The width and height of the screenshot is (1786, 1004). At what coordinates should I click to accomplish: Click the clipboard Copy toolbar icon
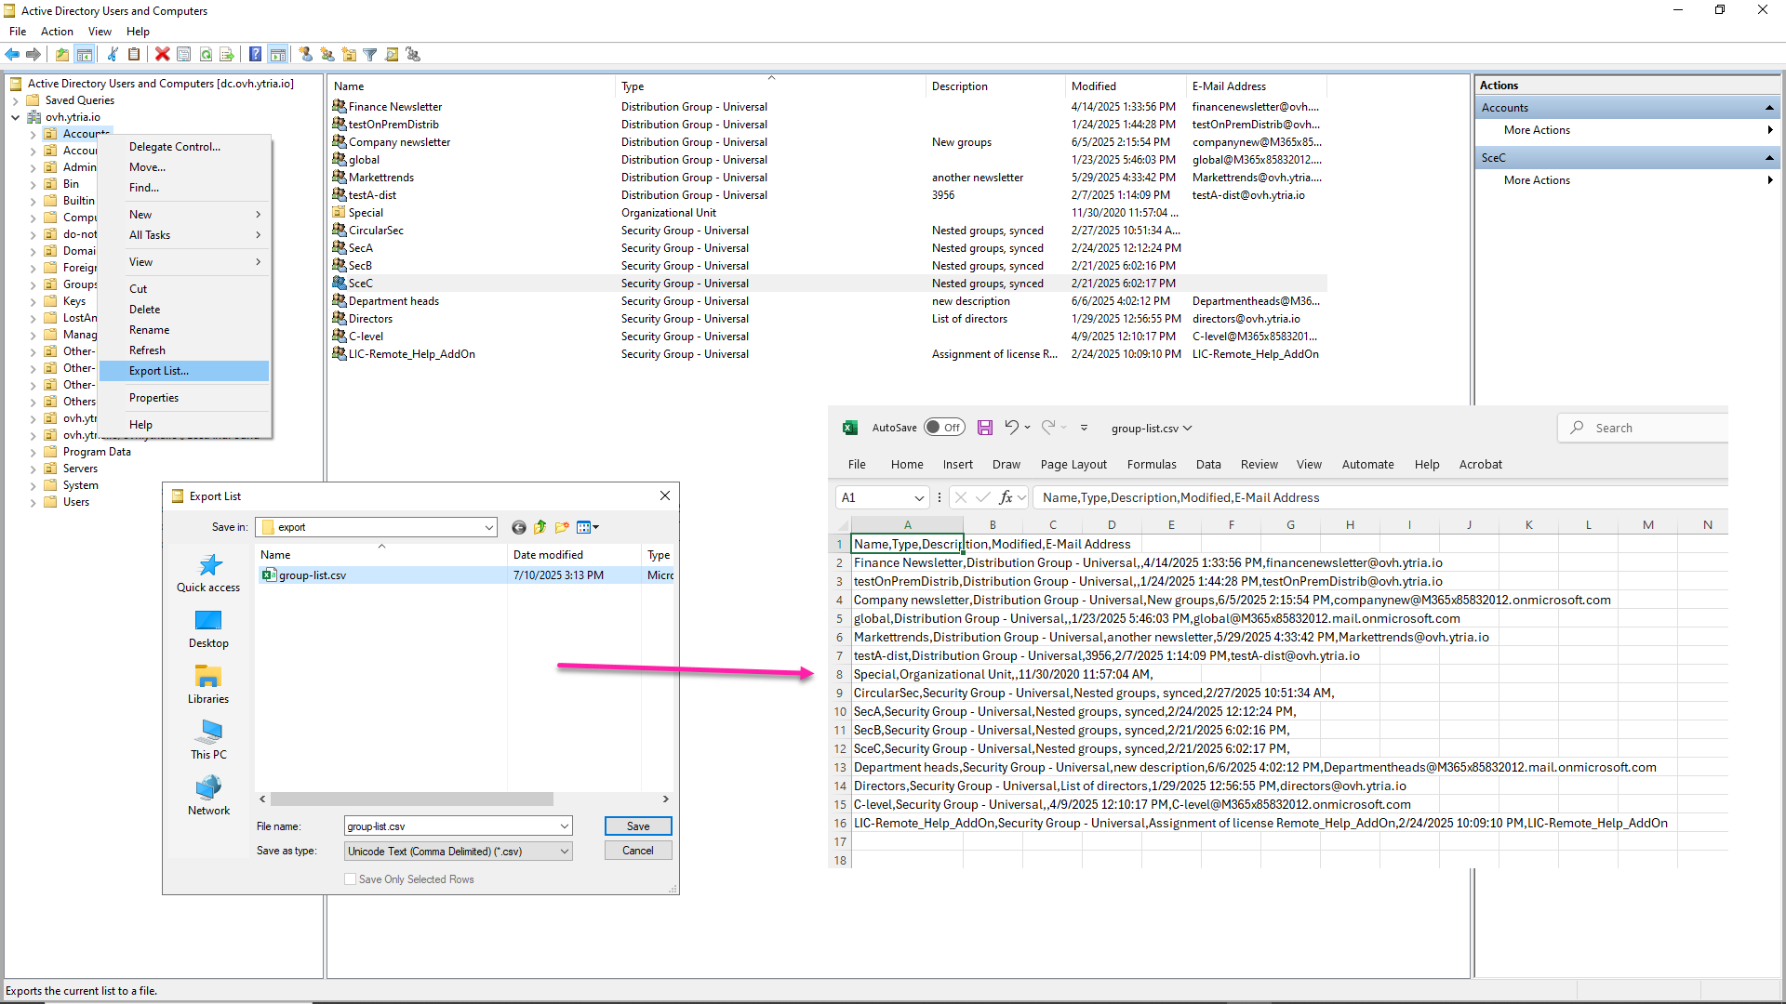click(134, 55)
